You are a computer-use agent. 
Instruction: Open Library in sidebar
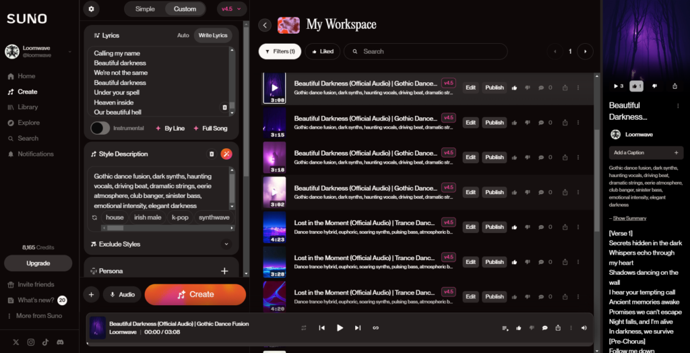coord(23,107)
